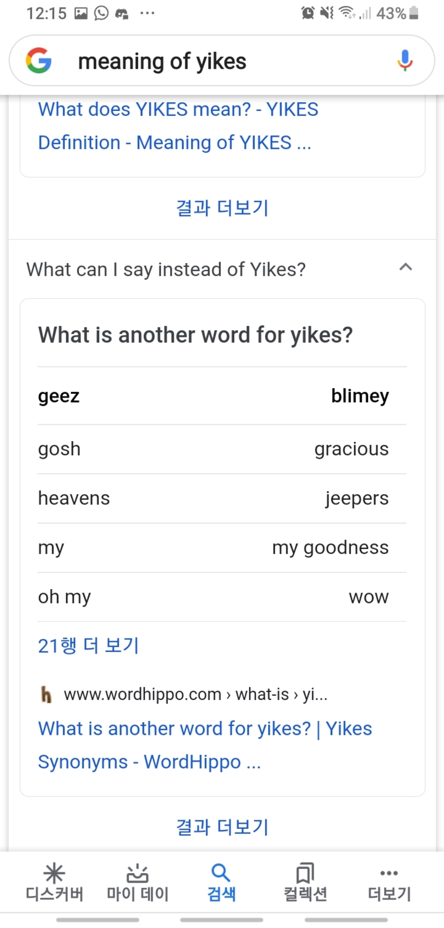Screen dimensions: 444x928
Task: Show 21 more synonym rows (21행 더 보기)
Action: [x=88, y=645]
